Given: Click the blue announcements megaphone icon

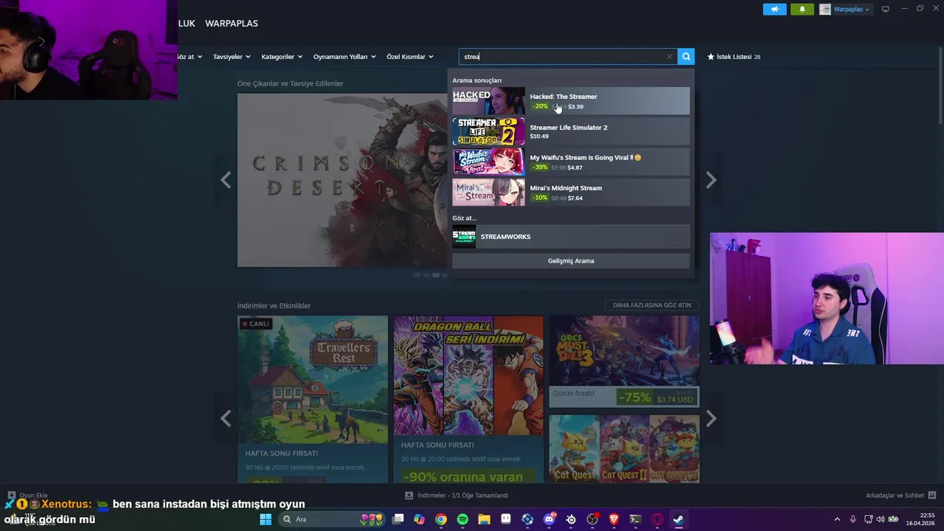Looking at the screenshot, I should pos(774,10).
